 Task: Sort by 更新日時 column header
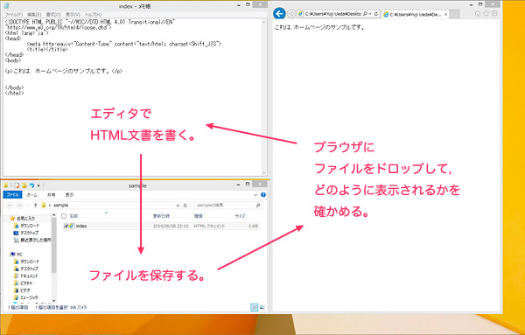[161, 216]
